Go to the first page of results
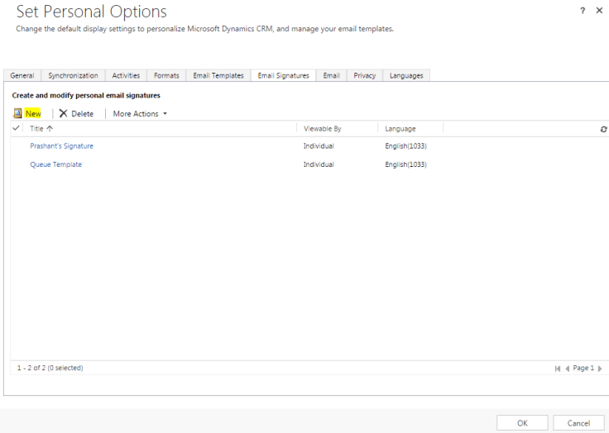Viewport: 609px width, 433px height. tap(558, 369)
